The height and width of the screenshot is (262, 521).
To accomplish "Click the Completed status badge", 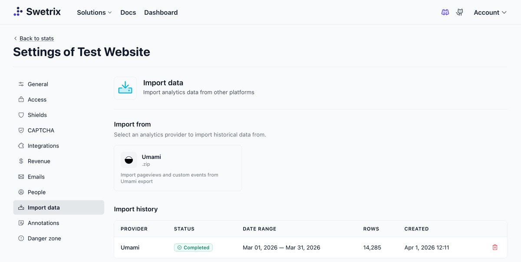I will coord(193,248).
